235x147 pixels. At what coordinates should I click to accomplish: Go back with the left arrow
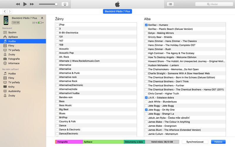5,11
